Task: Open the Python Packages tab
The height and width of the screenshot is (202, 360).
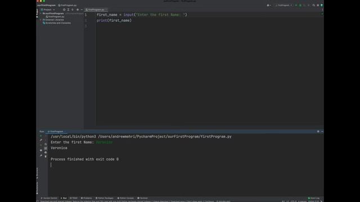Action: click(x=105, y=198)
